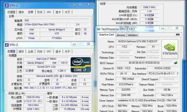Click the Bus Interface question mark icon
The image size is (187, 112).
pos(177,74)
